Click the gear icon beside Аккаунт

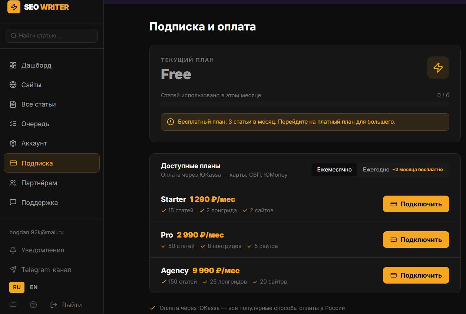coord(13,143)
